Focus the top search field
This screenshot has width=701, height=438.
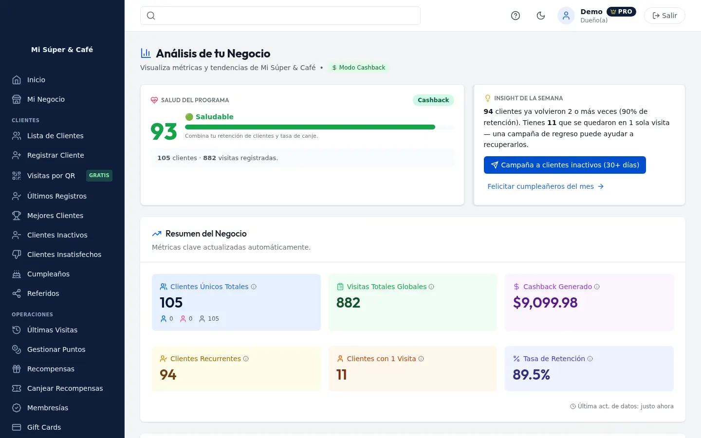pyautogui.click(x=280, y=16)
